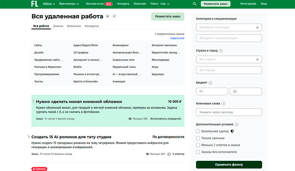This screenshot has height=171, width=295.
Task: Click Разместить заказ button in header
Action: pos(215,4)
